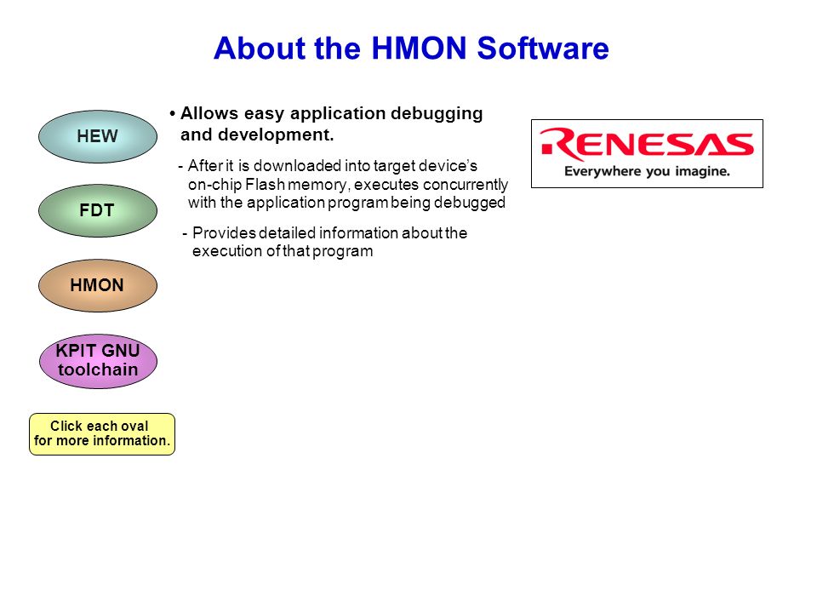Click the KPIT GNU toolchain oval
Viewport: 817px width, 613px height.
(x=98, y=361)
